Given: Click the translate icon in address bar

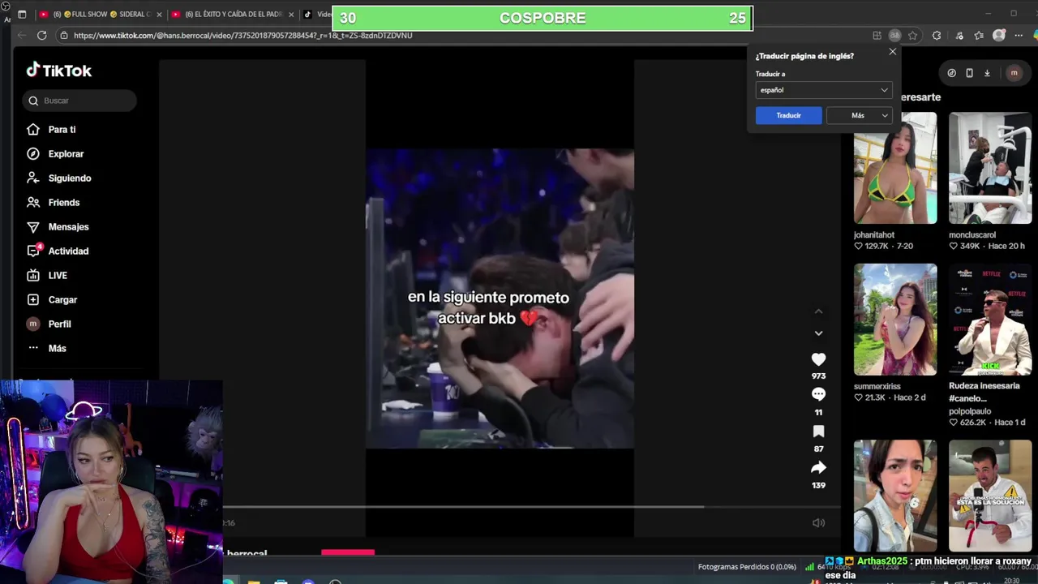Looking at the screenshot, I should coord(894,36).
